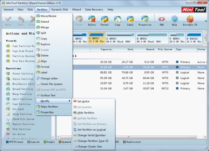
Task: Select the 88.81 GB partition row
Action: [x=139, y=72]
